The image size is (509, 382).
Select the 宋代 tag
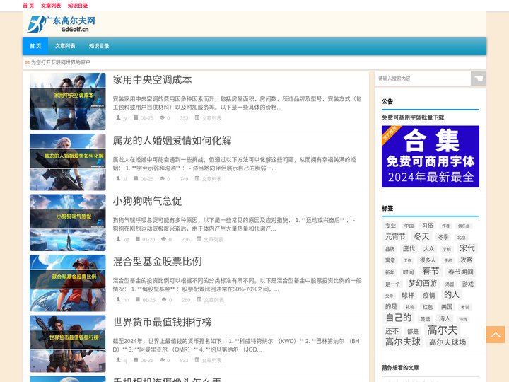coord(467,248)
